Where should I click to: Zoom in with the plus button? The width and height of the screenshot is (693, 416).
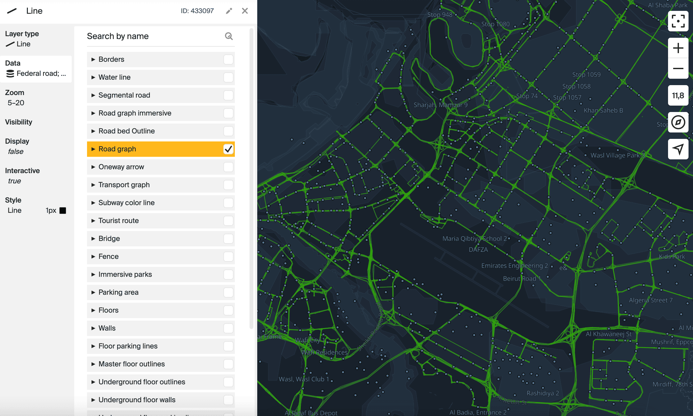[678, 48]
